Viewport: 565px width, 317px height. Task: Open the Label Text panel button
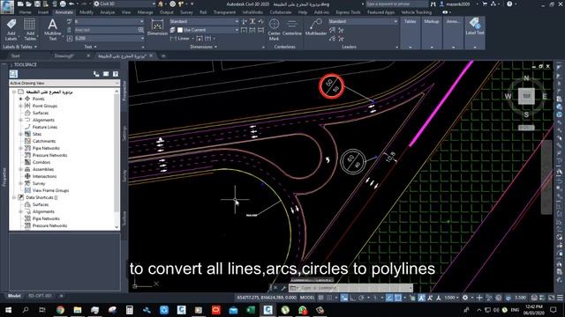(475, 26)
